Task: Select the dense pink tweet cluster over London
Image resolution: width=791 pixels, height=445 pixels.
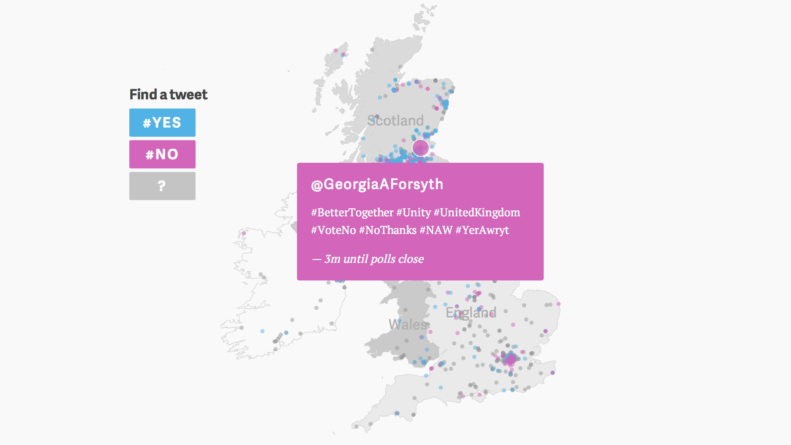Action: [510, 359]
